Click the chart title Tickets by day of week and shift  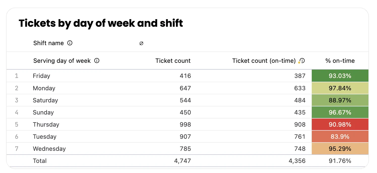[x=100, y=23]
